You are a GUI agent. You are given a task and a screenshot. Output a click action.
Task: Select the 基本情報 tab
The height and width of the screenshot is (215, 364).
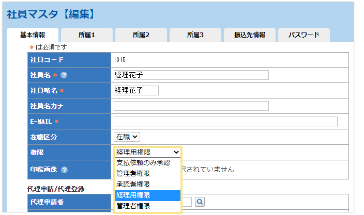click(33, 35)
